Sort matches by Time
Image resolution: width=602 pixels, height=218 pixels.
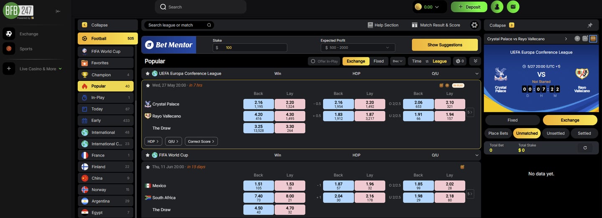(417, 61)
